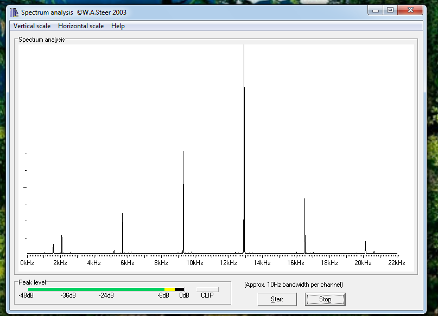Screen dimensions: 438x316
Task: Open the Vertical scale menu
Action: click(32, 26)
